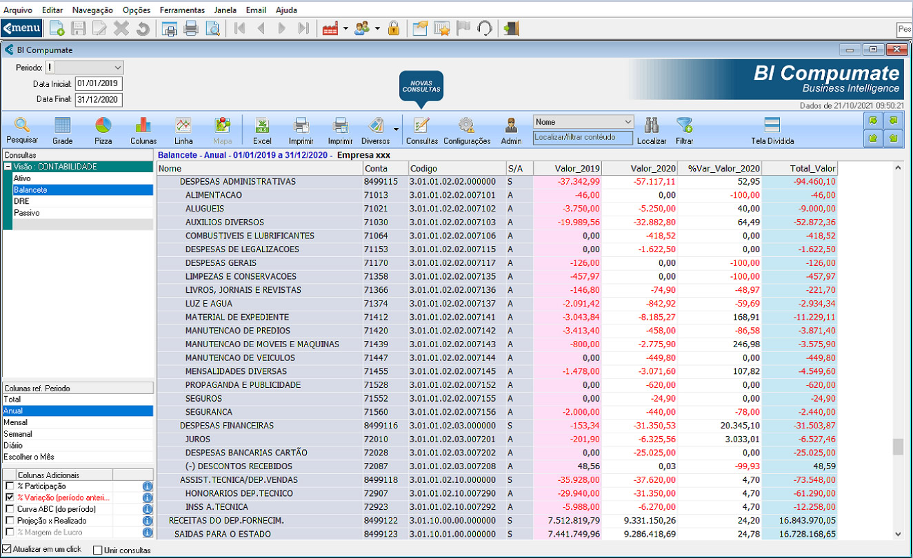Click the Filtrar funnel icon
The image size is (913, 558).
coord(684,125)
